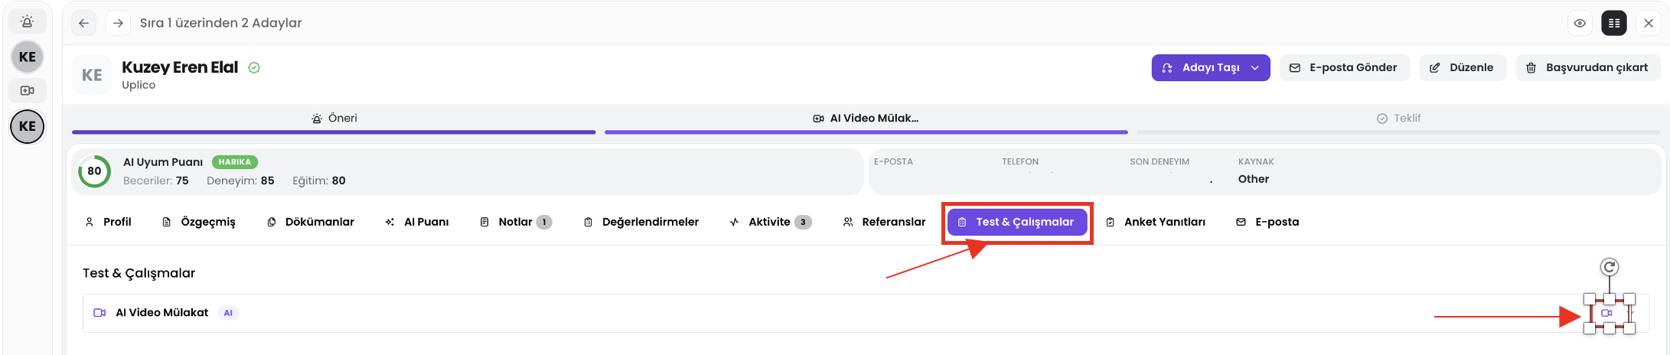The image size is (1670, 355).
Task: Click the green verified badge next to name
Action: point(254,67)
